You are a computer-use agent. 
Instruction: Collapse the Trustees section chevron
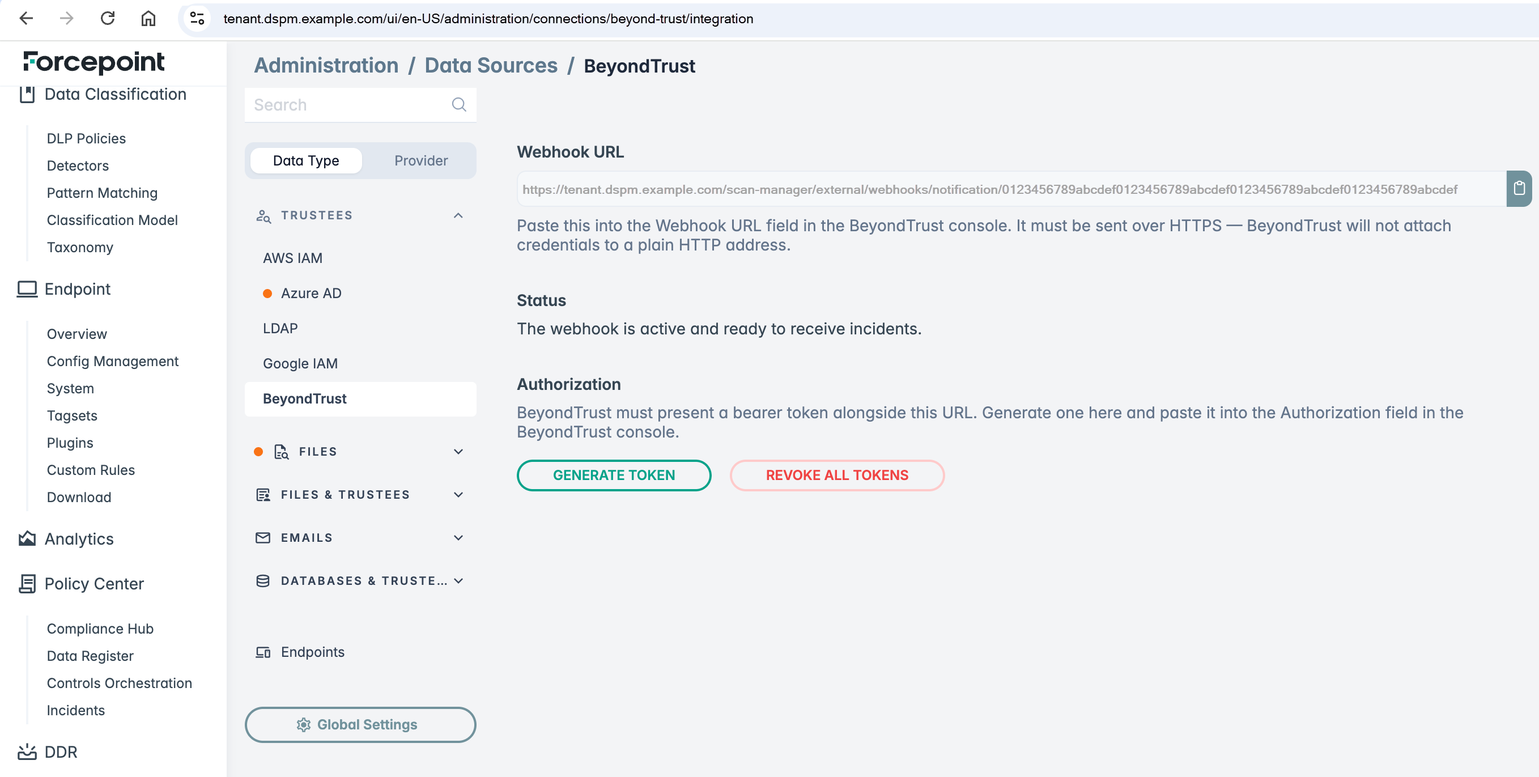click(x=458, y=216)
